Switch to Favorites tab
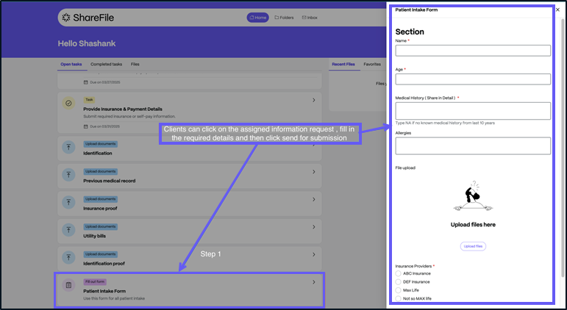 click(372, 65)
